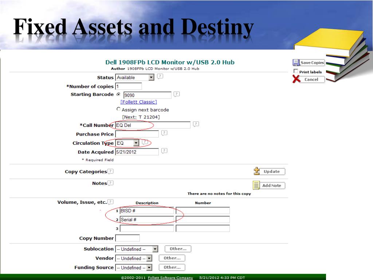Click the Date Acquired field

(137, 152)
